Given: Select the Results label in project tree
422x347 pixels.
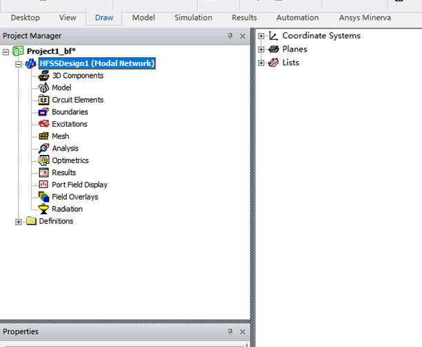Looking at the screenshot, I should 64,173.
